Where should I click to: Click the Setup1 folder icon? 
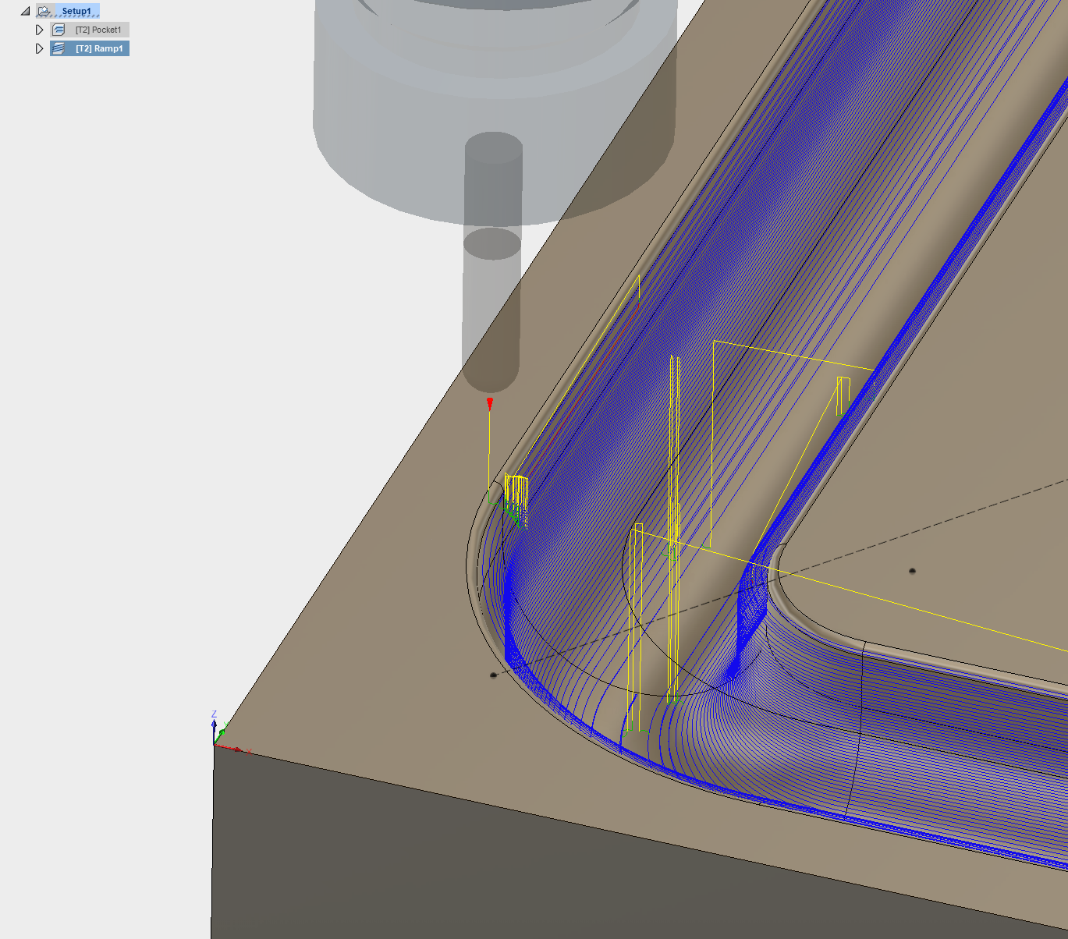click(44, 11)
